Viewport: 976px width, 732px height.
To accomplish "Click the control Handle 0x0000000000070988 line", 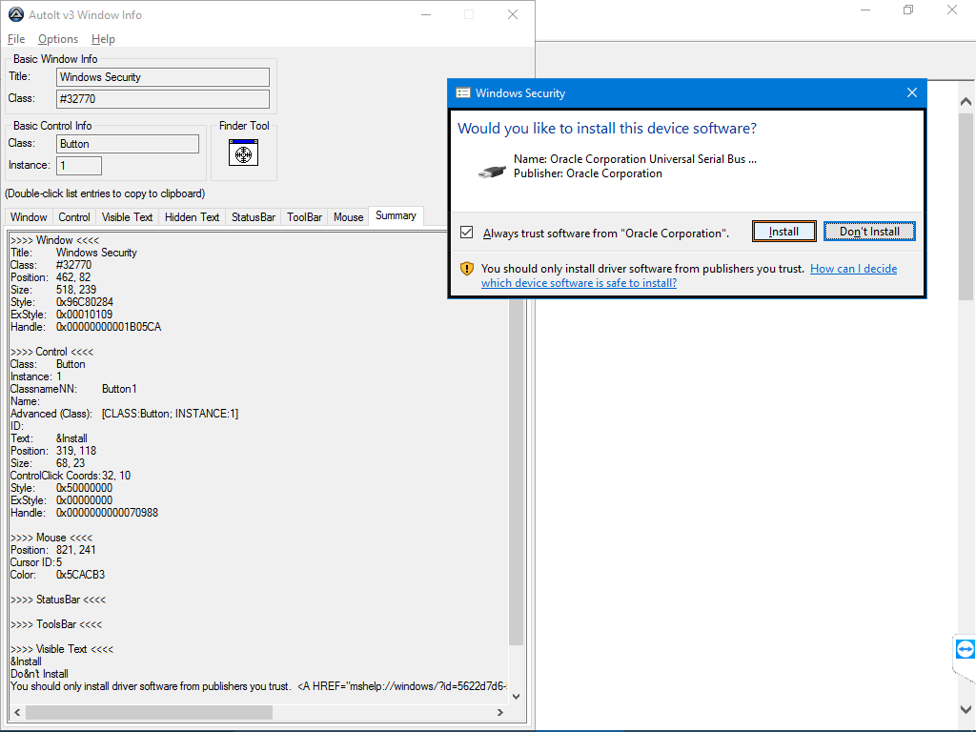I will click(84, 513).
